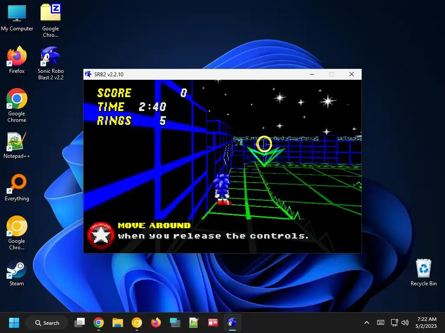Show hidden system tray icons

point(367,323)
